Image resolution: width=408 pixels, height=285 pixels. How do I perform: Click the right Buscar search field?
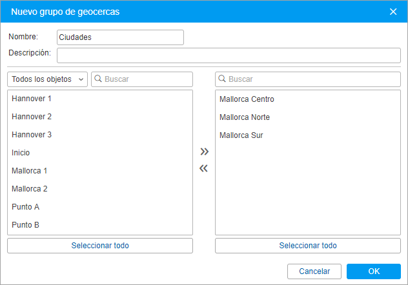(308, 79)
